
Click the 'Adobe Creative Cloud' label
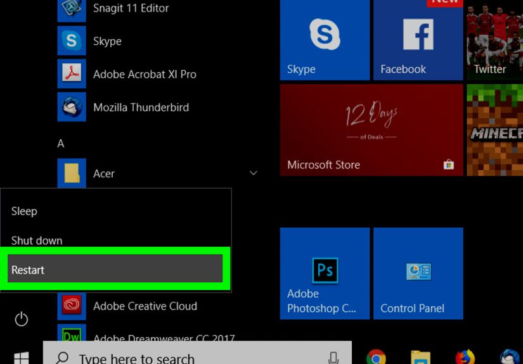[145, 306]
